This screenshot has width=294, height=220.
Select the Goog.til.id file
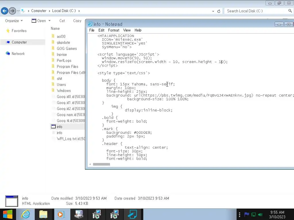point(71,121)
